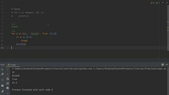The height and width of the screenshot is (95, 169).
Task: Click the 'DSJIAD' string on line 10
Action: click(35, 34)
